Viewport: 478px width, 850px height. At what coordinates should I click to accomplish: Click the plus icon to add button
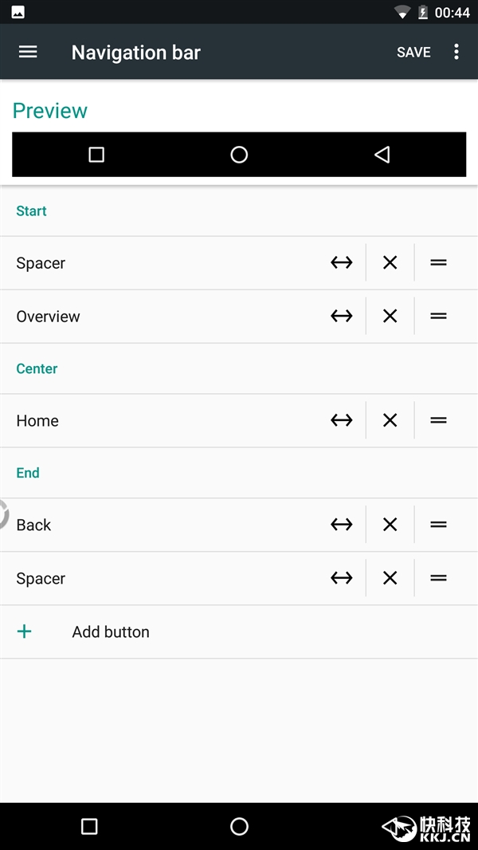click(25, 632)
